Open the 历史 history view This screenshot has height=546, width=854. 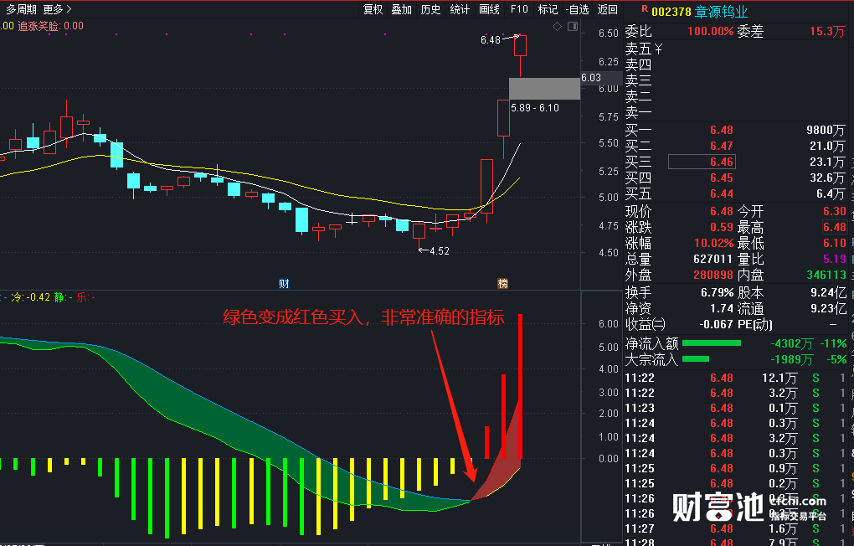click(x=430, y=9)
